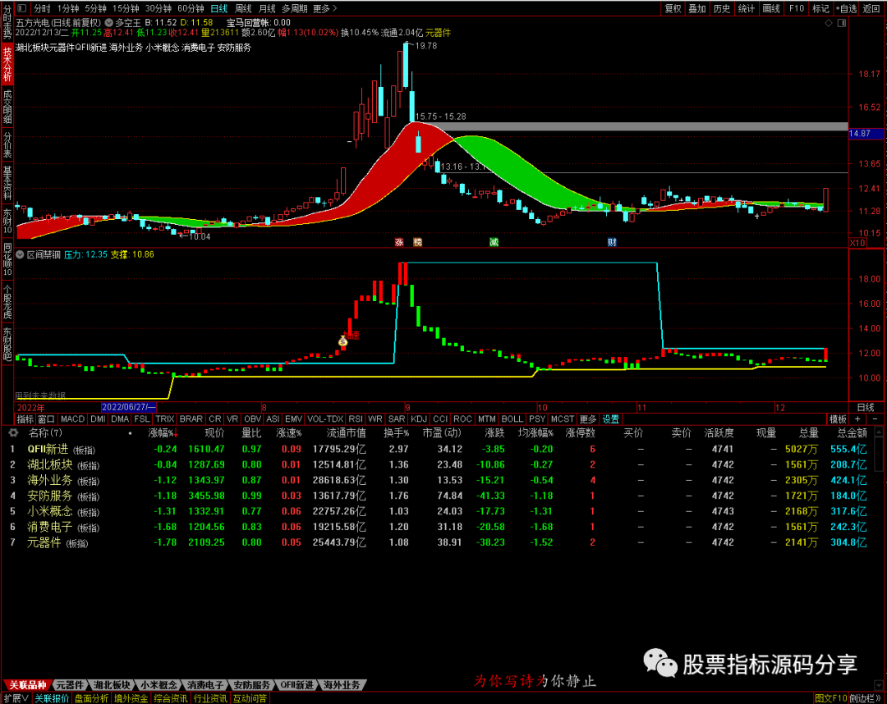The width and height of the screenshot is (887, 704).
Task: Open 成交明细 in left sidebar
Action: point(7,106)
